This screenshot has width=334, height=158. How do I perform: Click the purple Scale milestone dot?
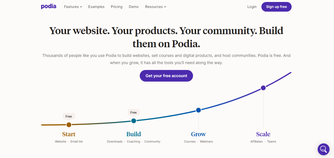coord(263,88)
